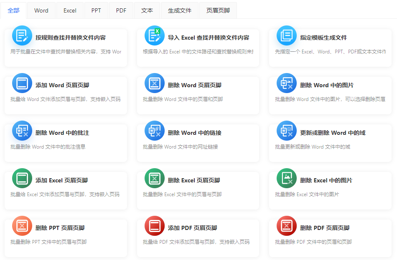Open the 生成文件 tab
The height and width of the screenshot is (260, 397).
point(180,10)
